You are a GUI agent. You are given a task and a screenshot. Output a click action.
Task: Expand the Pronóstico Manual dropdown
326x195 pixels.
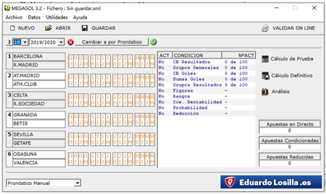(77, 183)
